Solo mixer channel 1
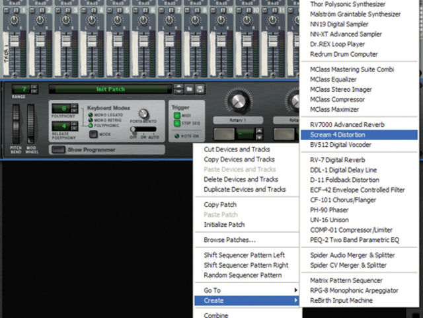Screen dimensions: 423x318 [x=16, y=11]
